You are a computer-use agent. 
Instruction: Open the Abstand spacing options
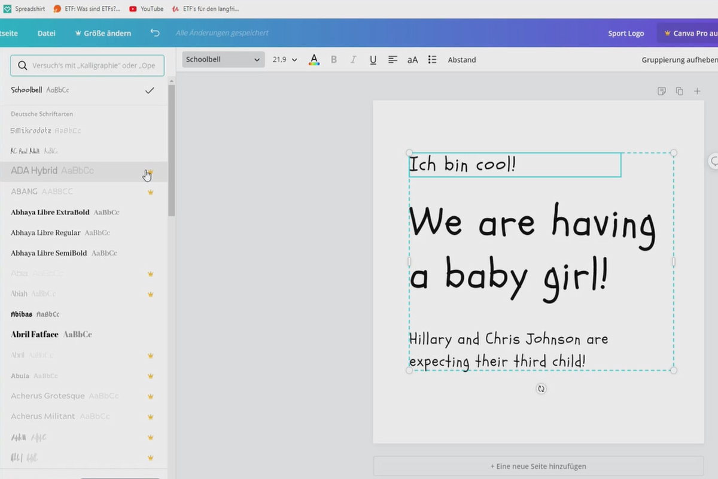462,60
